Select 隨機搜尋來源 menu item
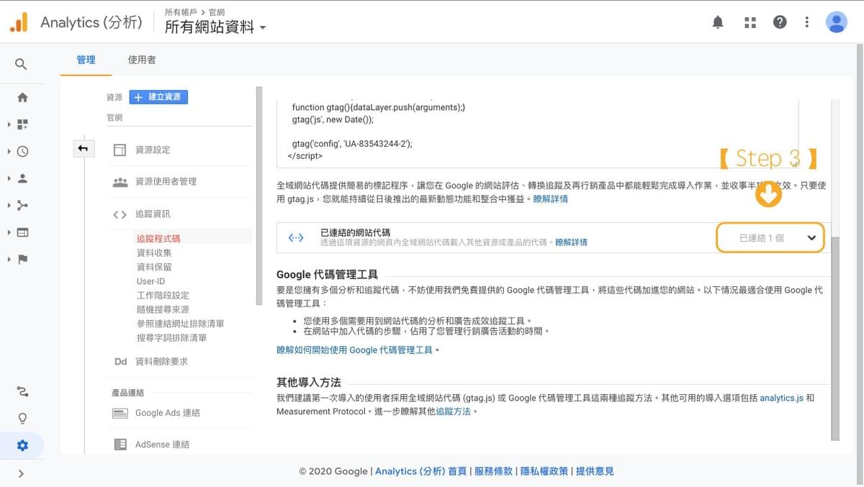This screenshot has height=487, width=864. tap(163, 309)
